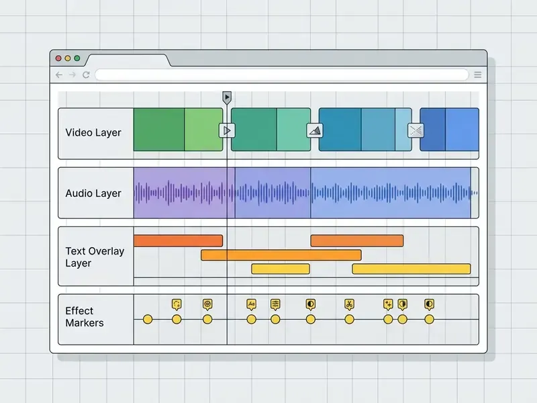Select the periwinkle middle audio segment
The width and height of the screenshot is (537, 403).
(x=273, y=193)
